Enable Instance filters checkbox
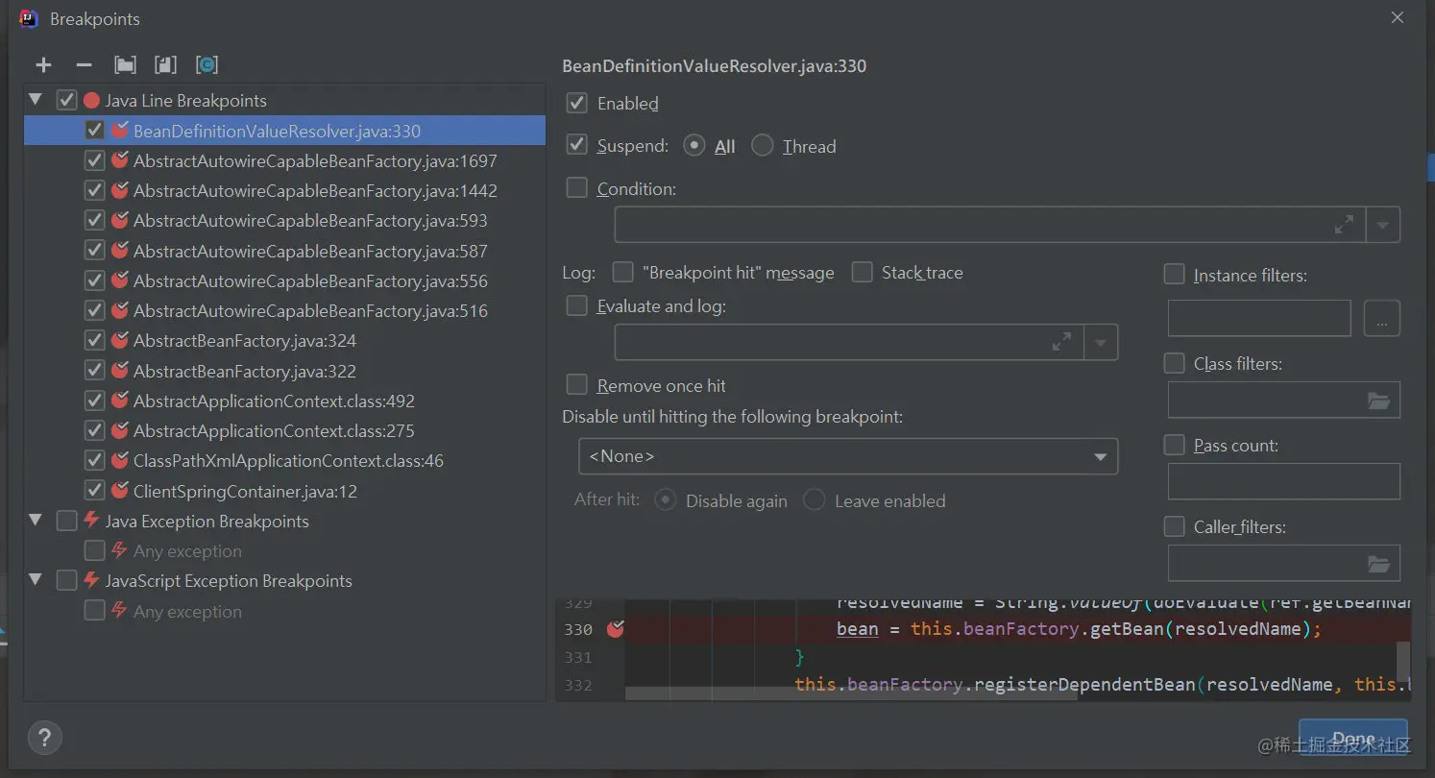The width and height of the screenshot is (1435, 778). 1174,275
